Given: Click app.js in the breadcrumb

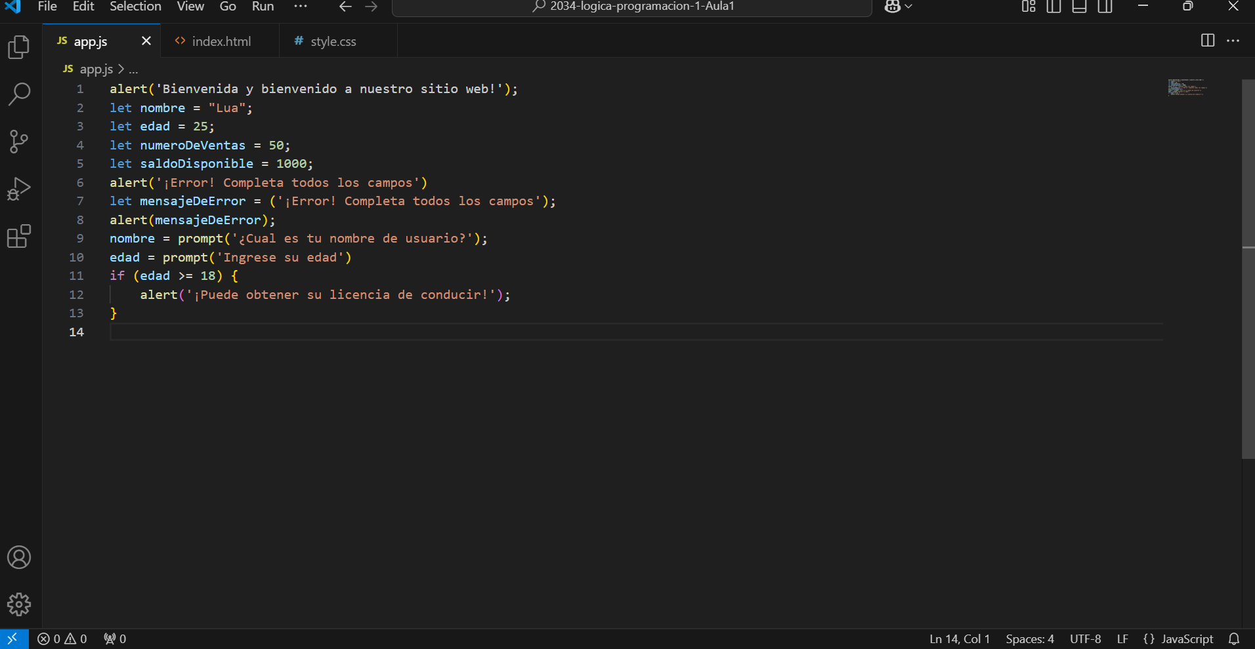Looking at the screenshot, I should (96, 69).
